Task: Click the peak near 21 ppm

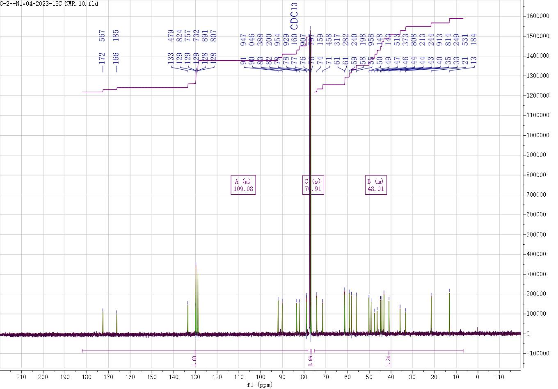Action: pos(431,314)
